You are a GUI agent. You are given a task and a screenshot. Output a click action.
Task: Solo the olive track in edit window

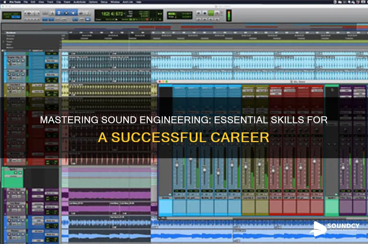18,88
